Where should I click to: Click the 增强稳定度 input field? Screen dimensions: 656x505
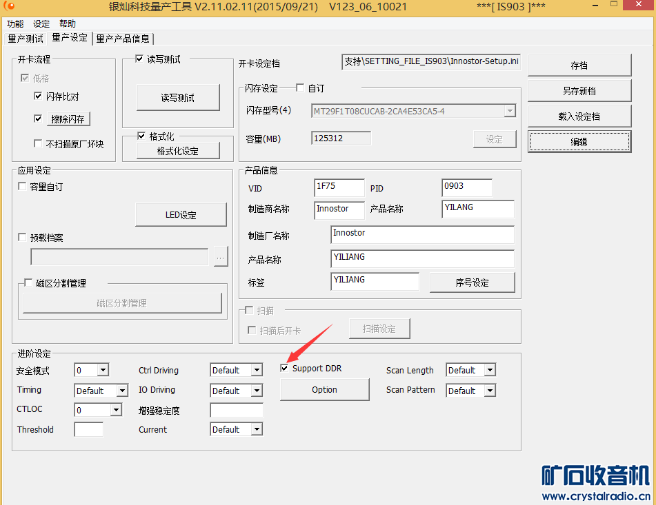237,410
